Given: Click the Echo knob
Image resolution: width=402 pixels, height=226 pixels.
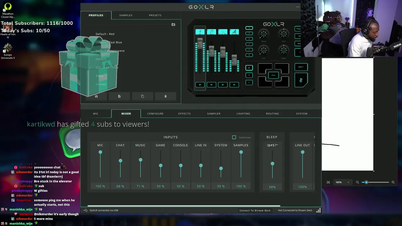Looking at the screenshot, I should point(263,51).
